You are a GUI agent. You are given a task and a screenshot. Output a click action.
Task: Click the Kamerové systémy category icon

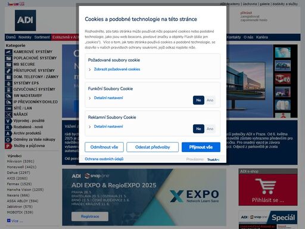[8, 52]
